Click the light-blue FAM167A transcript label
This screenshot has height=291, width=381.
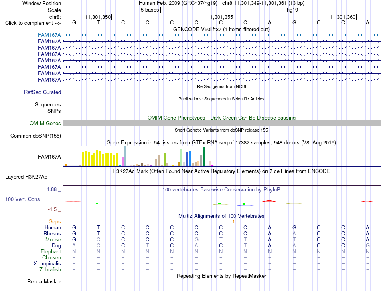[49, 35]
